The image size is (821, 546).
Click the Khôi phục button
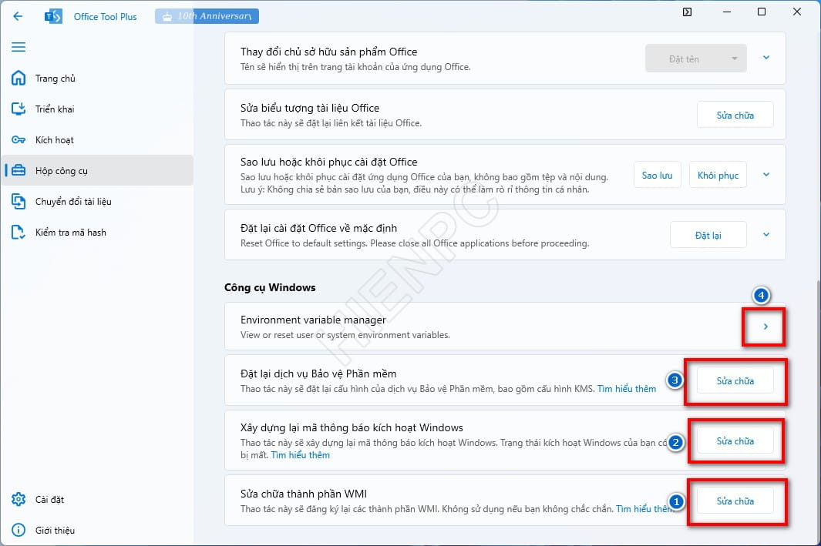click(718, 176)
